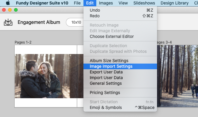The image size is (198, 117).
Task: Choose Undo from Edit menu
Action: (120, 10)
